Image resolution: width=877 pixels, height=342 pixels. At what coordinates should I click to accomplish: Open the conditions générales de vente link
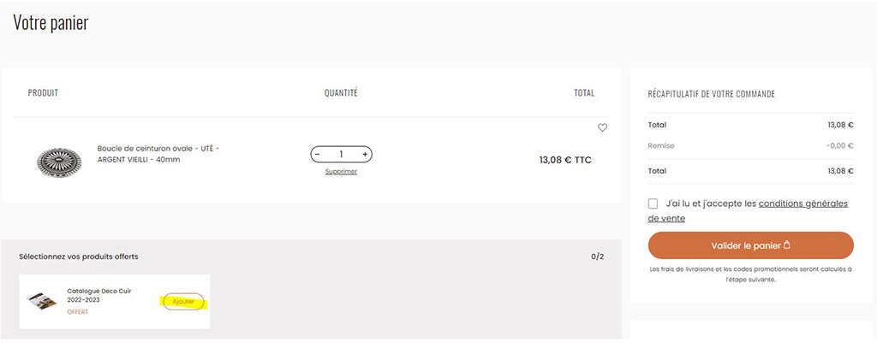[x=802, y=203]
